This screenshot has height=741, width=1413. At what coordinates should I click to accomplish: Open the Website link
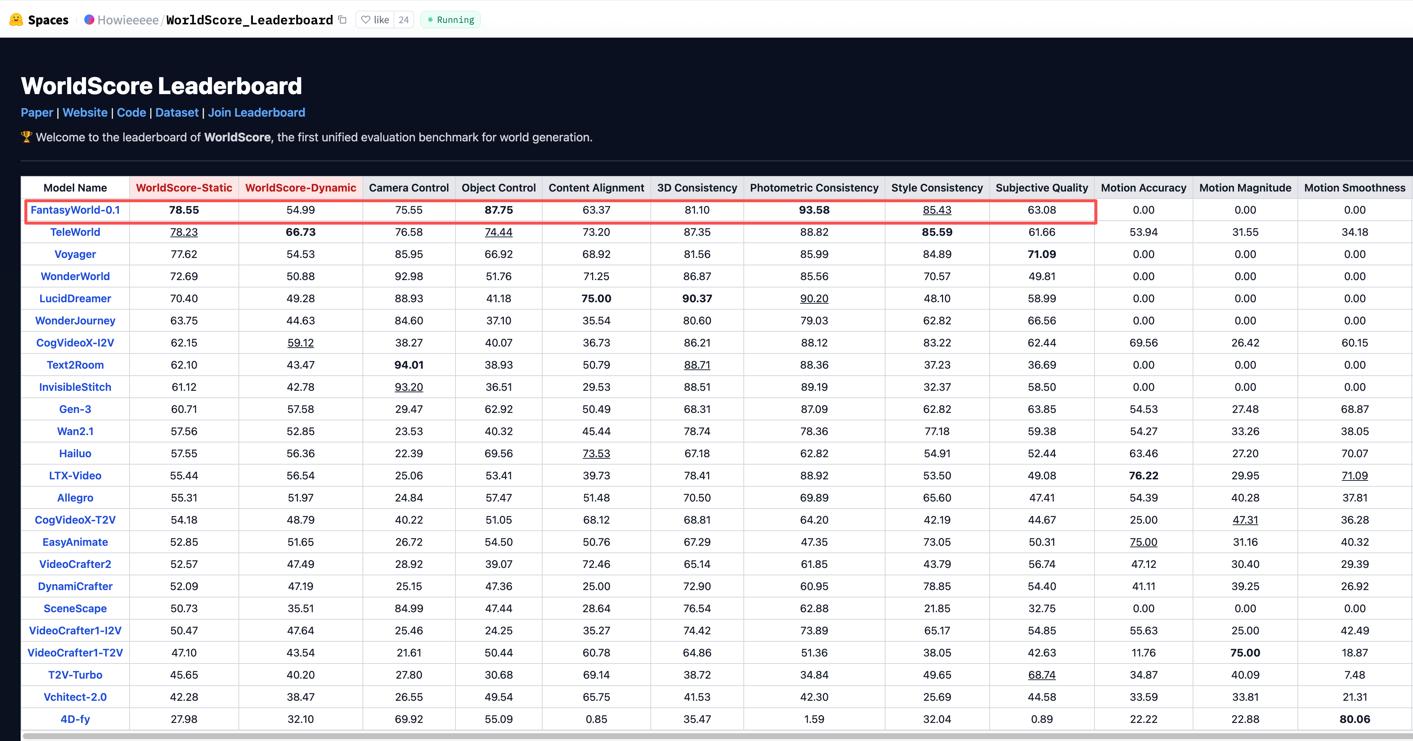pyautogui.click(x=85, y=113)
